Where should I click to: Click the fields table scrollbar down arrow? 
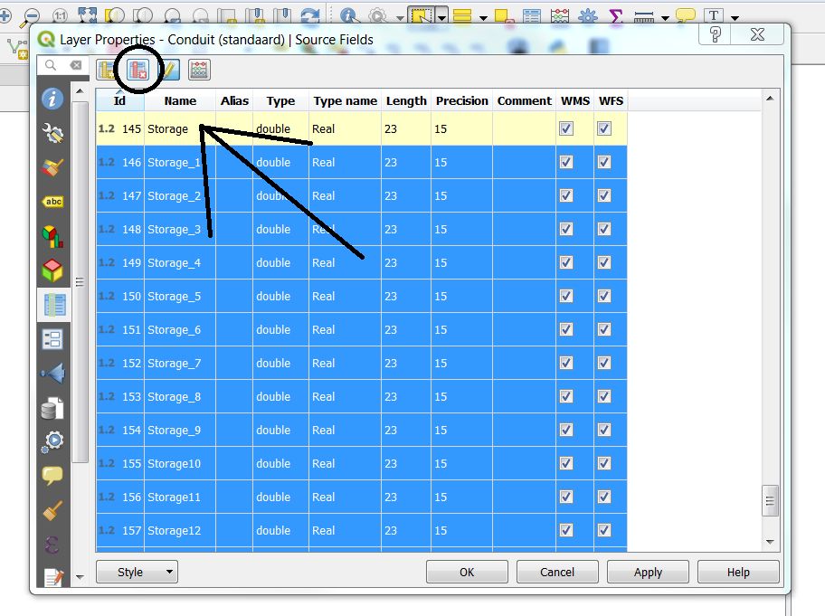[771, 542]
